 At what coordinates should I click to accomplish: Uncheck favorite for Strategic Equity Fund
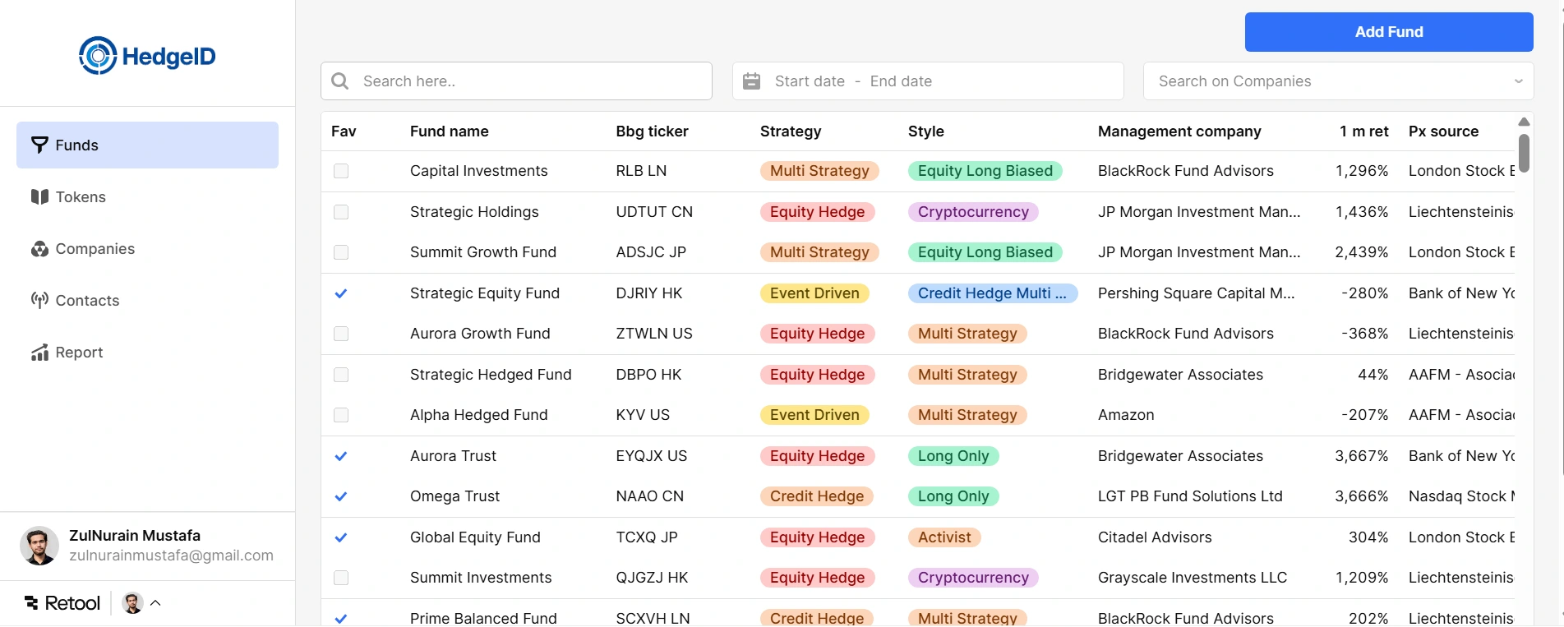(x=341, y=293)
